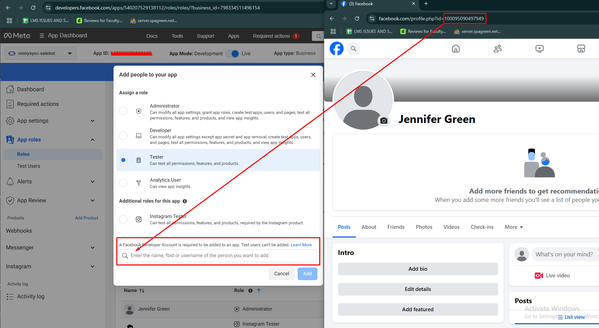Click info icon beside Additional roles for this app
This screenshot has width=599, height=328.
[x=185, y=201]
